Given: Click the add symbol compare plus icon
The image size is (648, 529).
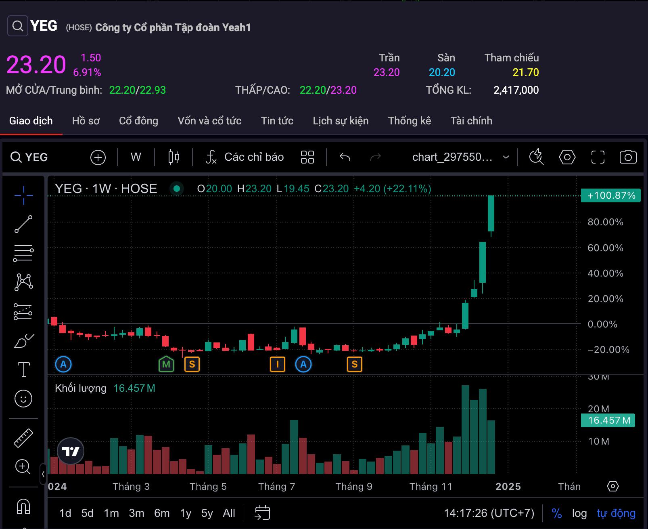Looking at the screenshot, I should point(98,157).
